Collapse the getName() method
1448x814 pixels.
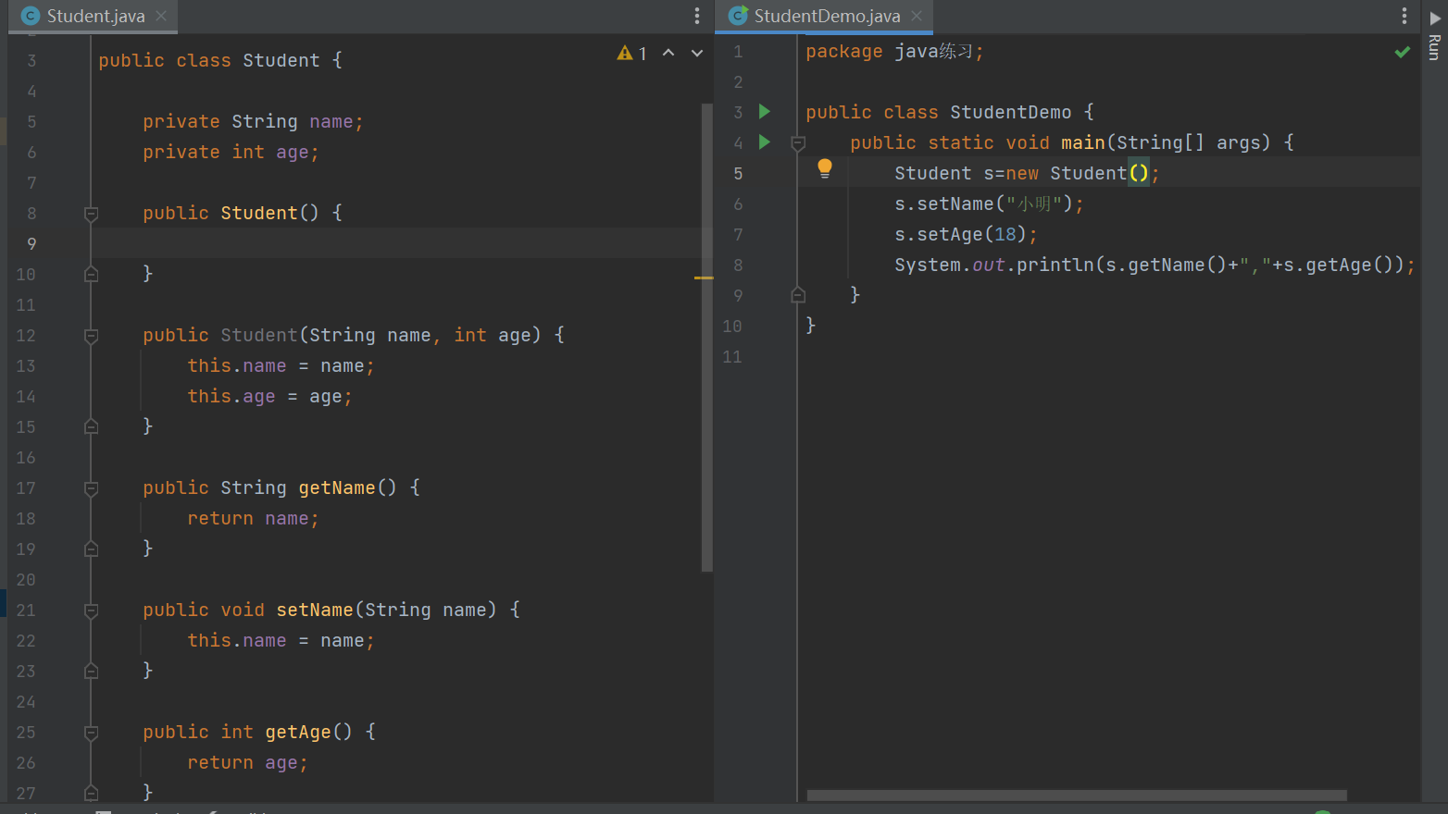91,488
